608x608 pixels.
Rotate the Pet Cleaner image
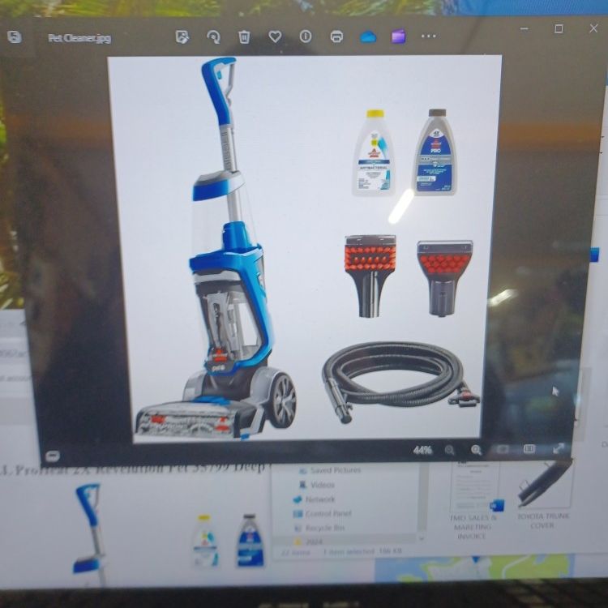pyautogui.click(x=213, y=37)
